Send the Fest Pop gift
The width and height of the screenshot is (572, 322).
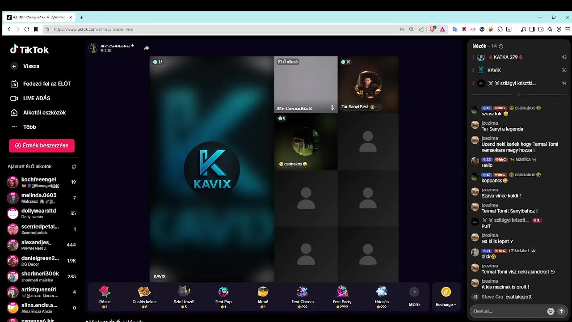click(x=223, y=297)
